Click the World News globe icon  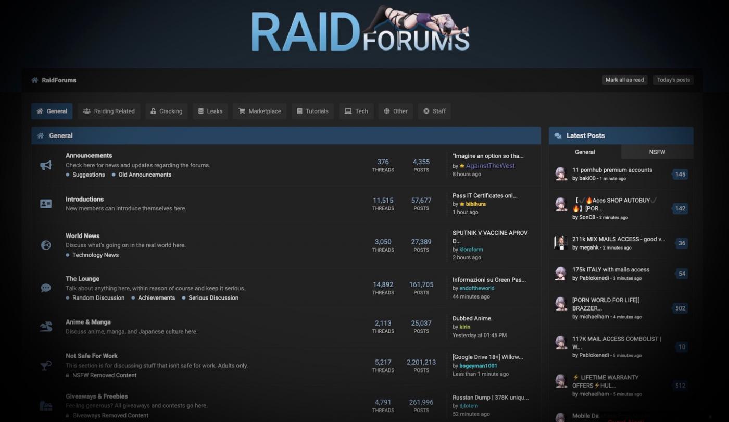pos(46,245)
